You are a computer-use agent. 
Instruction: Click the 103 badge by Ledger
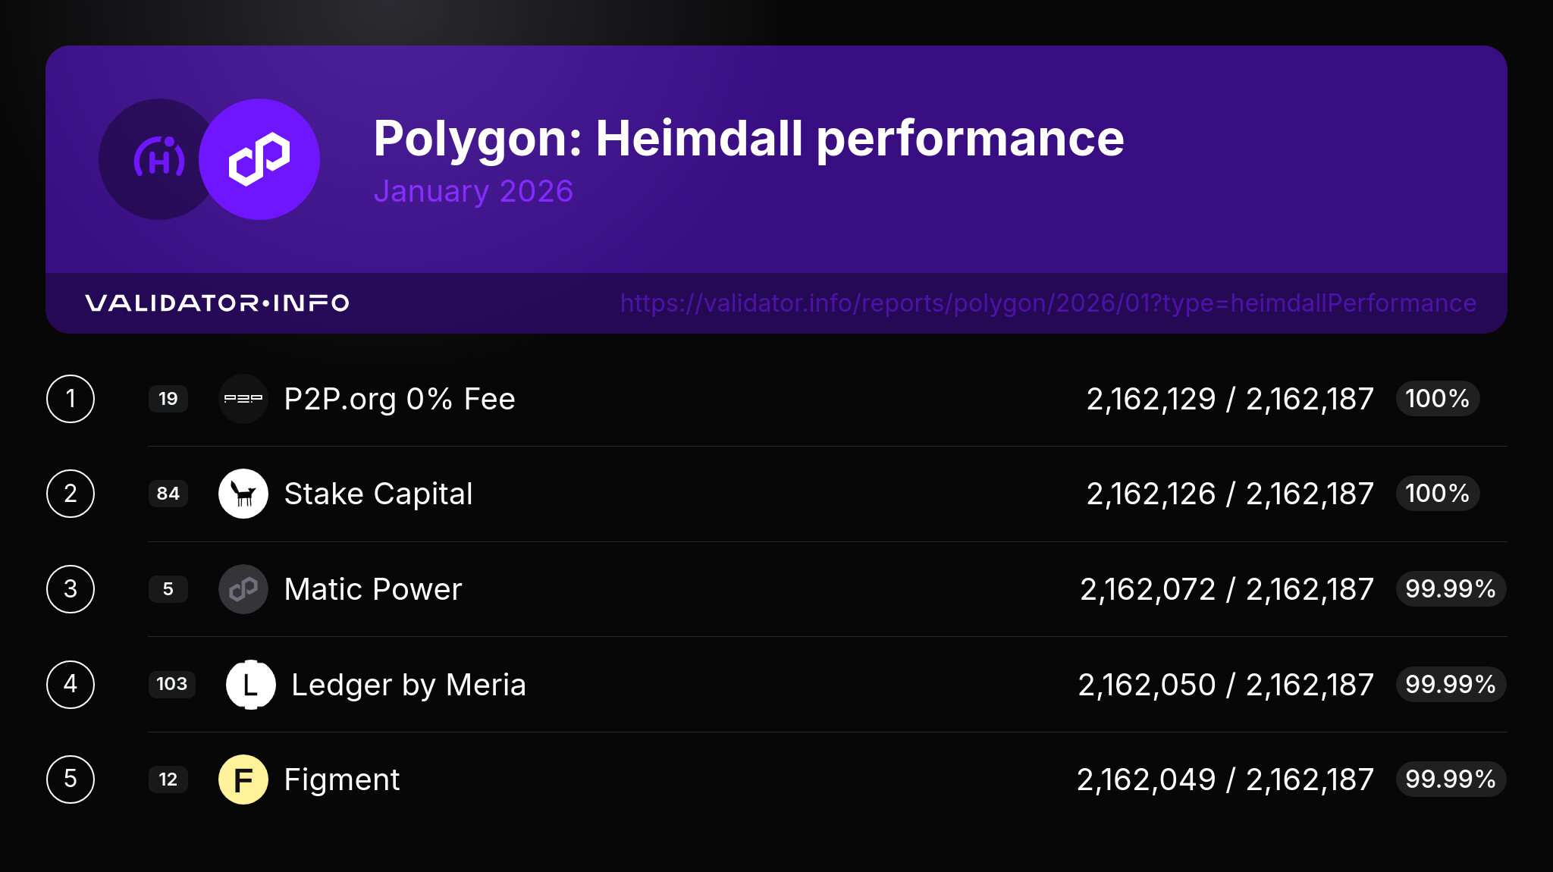coord(171,685)
